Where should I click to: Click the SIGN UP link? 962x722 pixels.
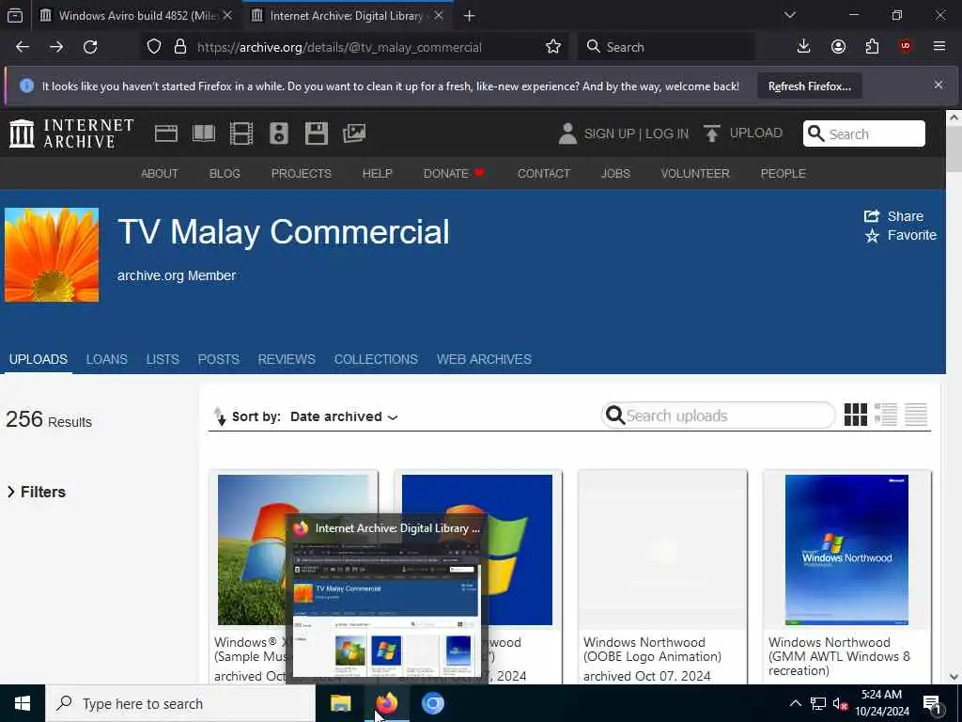(609, 133)
